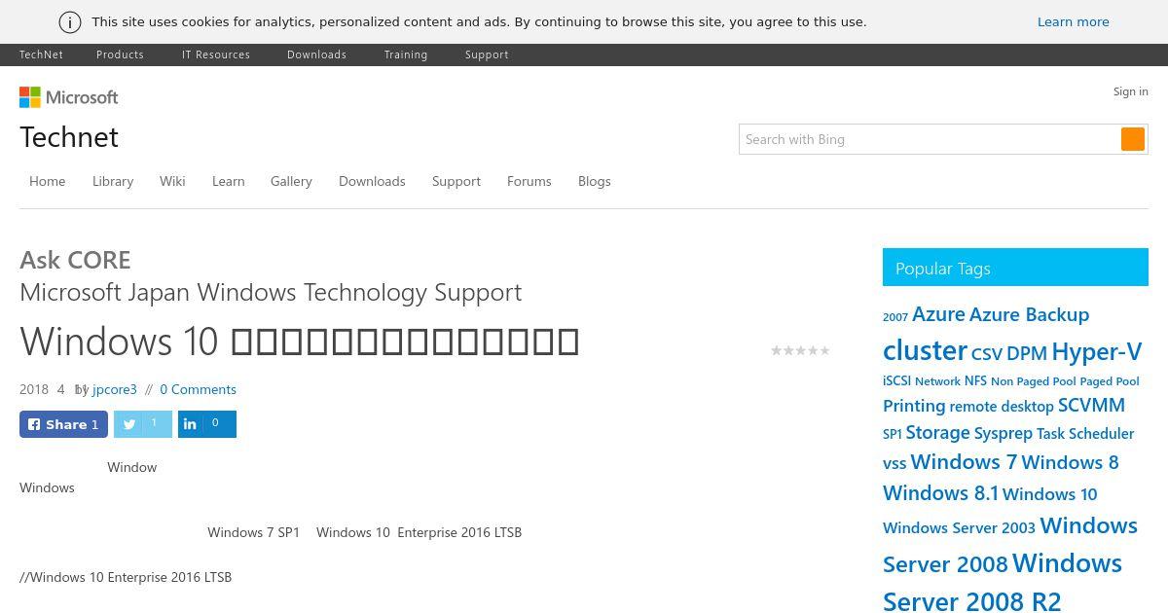Select the Hyper-V popular tag
This screenshot has width=1168, height=613.
pos(1096,351)
